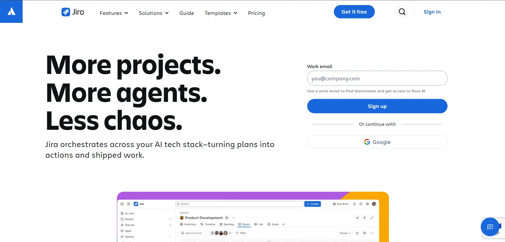Screen dimensions: 505x242
Task: Click the plus icon after the Goals tab
Action: point(284,224)
